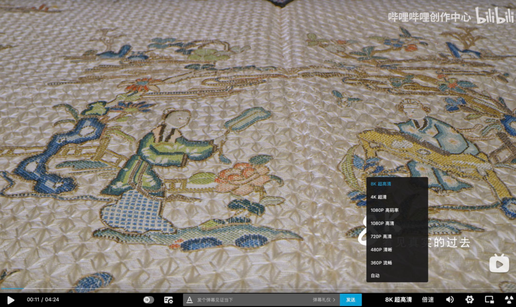516x307 pixels.
Task: Click the fan-shaped icon beside picture-in-picture
Action: [509, 300]
